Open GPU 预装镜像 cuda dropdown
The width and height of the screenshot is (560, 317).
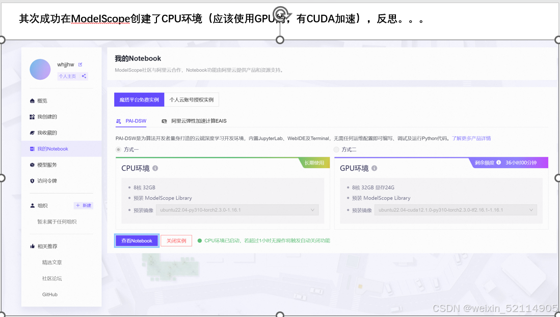456,210
